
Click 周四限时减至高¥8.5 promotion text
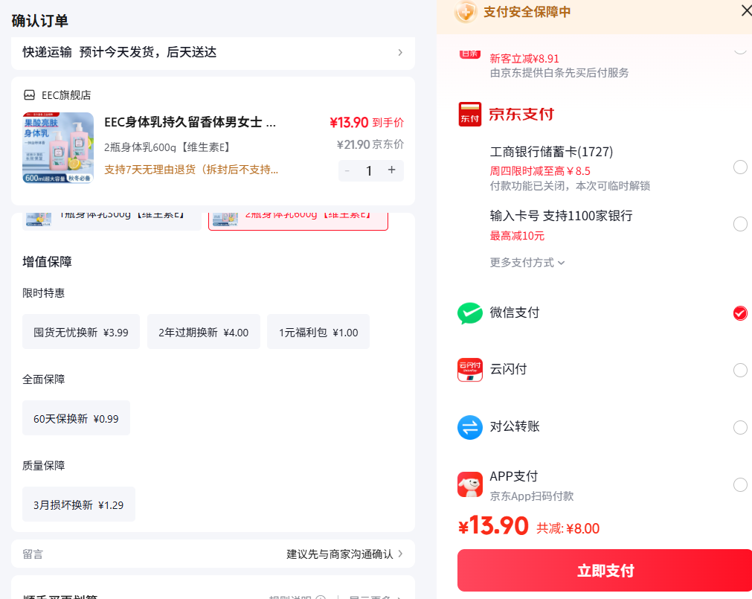(x=540, y=170)
